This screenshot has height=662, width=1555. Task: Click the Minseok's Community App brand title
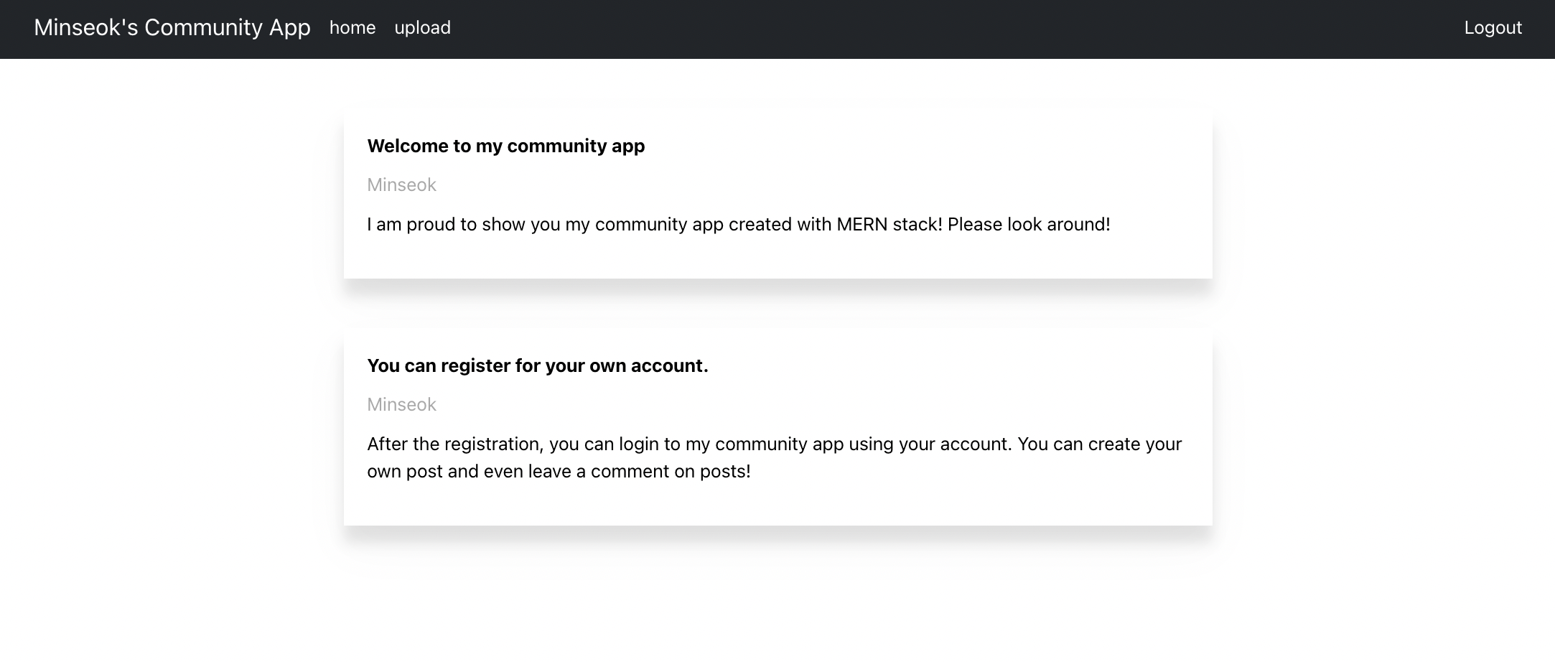pos(172,27)
